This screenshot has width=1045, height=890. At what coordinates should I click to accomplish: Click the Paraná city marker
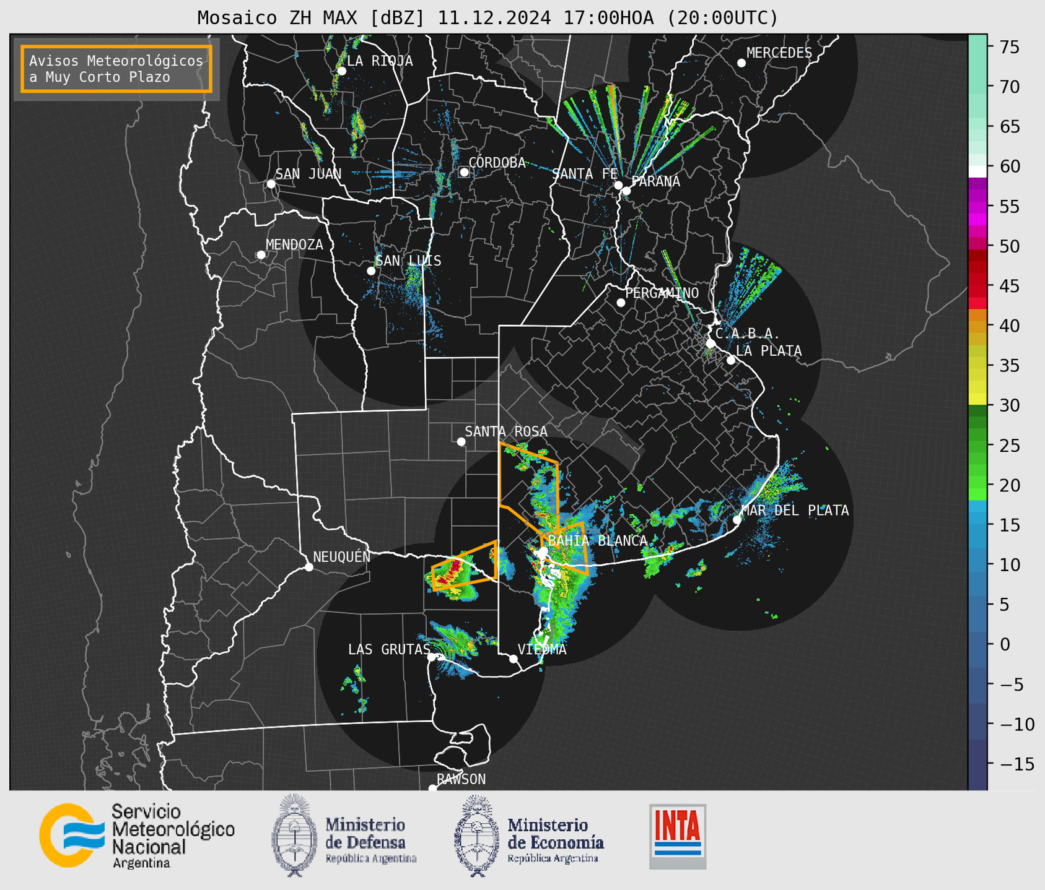pos(626,191)
